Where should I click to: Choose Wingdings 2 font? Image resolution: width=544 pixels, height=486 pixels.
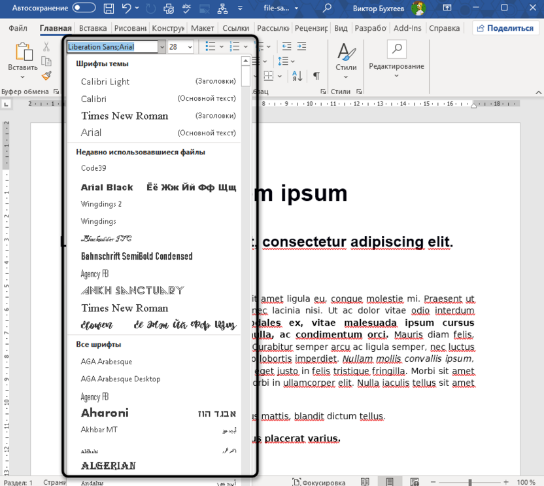[x=154, y=204]
